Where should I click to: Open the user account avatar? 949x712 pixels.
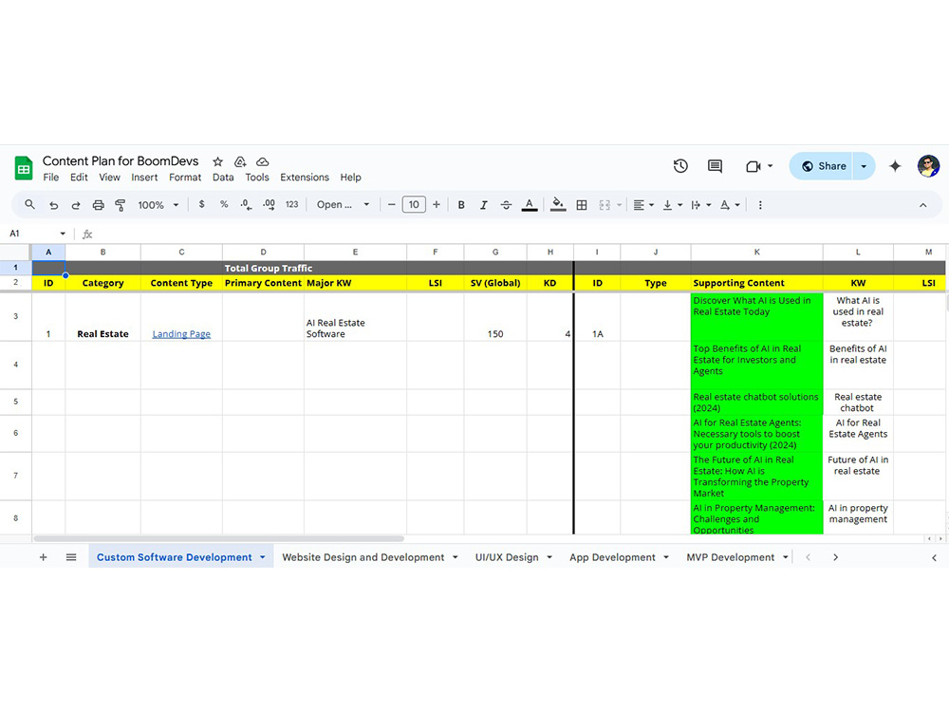(928, 166)
